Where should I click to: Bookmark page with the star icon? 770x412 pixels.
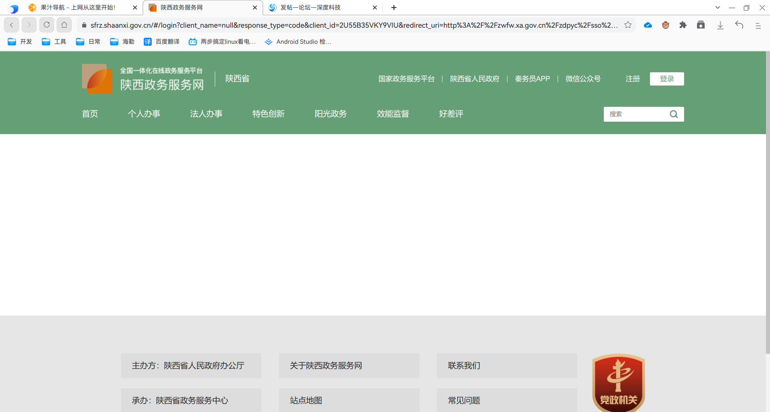(x=628, y=25)
